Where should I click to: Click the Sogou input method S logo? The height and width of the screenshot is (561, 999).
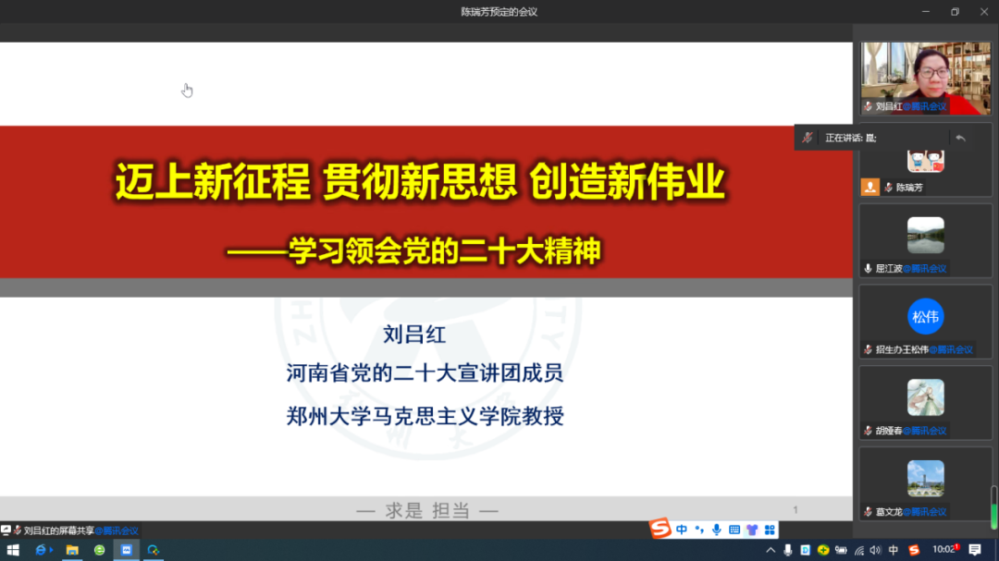(660, 530)
